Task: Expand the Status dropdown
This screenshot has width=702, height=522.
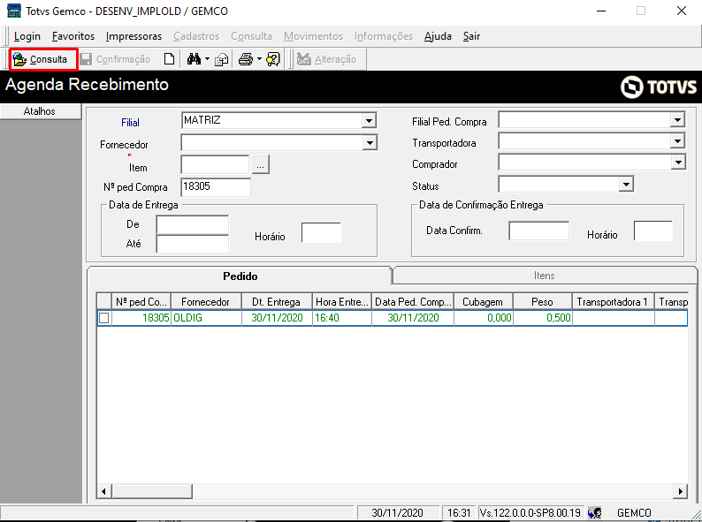Action: pyautogui.click(x=626, y=184)
